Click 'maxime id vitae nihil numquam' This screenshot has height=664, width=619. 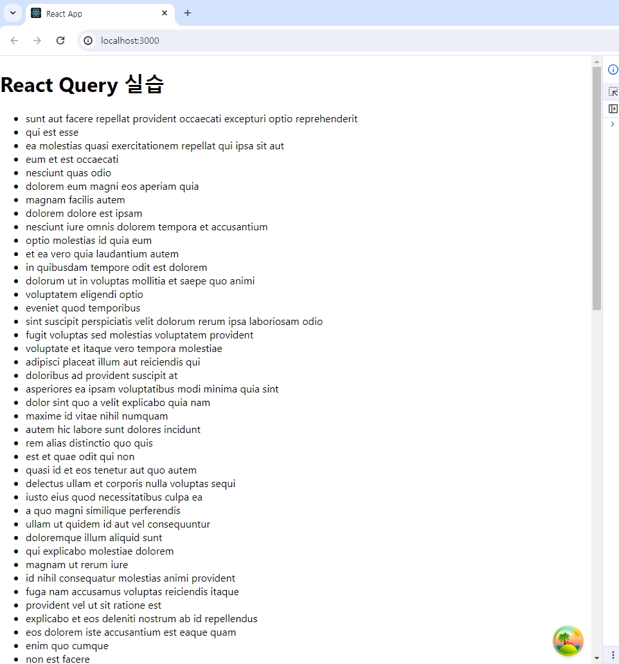(97, 416)
